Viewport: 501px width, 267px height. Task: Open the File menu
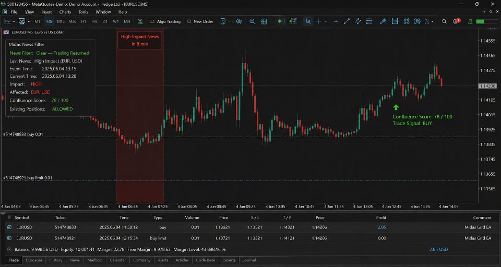pos(14,12)
